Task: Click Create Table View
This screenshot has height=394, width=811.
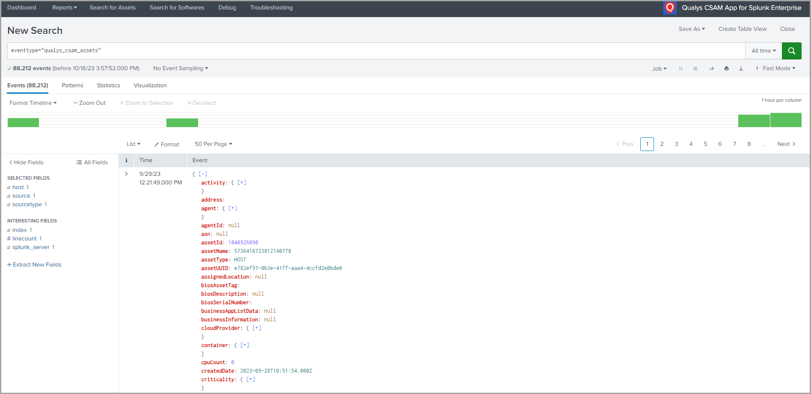Action: click(742, 29)
